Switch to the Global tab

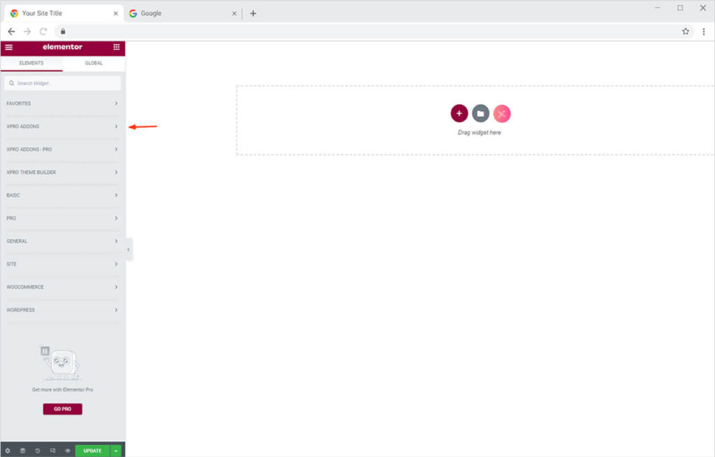(94, 63)
